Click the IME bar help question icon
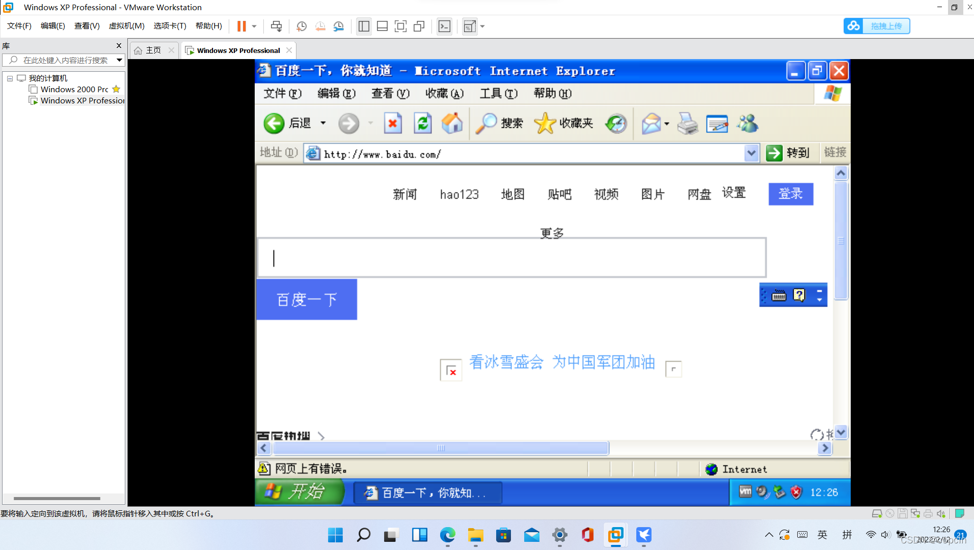 click(x=799, y=295)
